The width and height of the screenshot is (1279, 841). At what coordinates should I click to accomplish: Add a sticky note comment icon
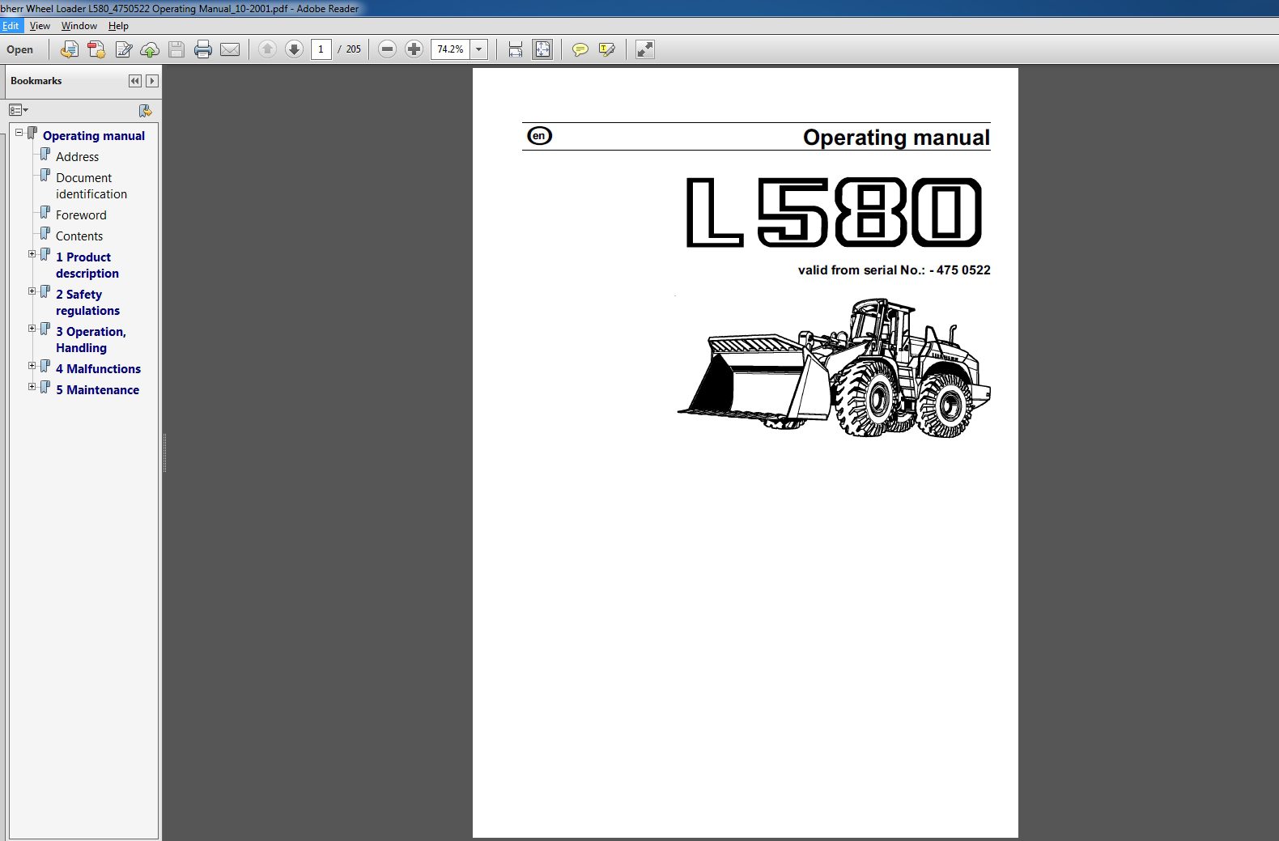tap(580, 49)
